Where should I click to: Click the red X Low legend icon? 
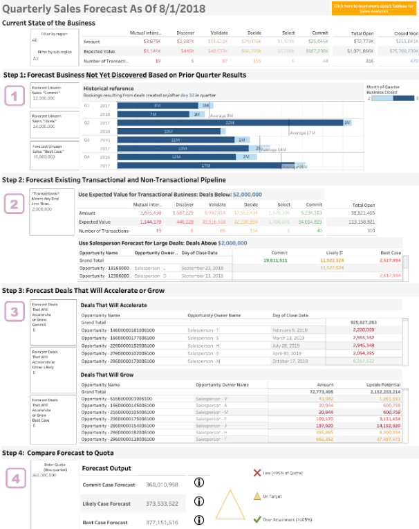click(257, 473)
